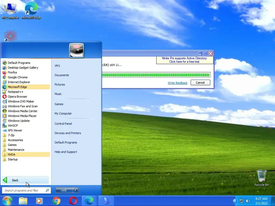Click the Ninite Pro free trial banner
This screenshot has width=275, height=206.
185,60
